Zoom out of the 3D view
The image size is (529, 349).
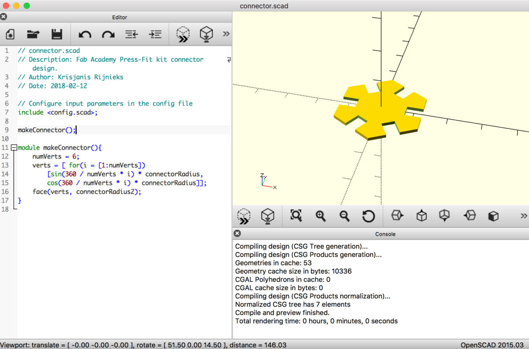345,216
